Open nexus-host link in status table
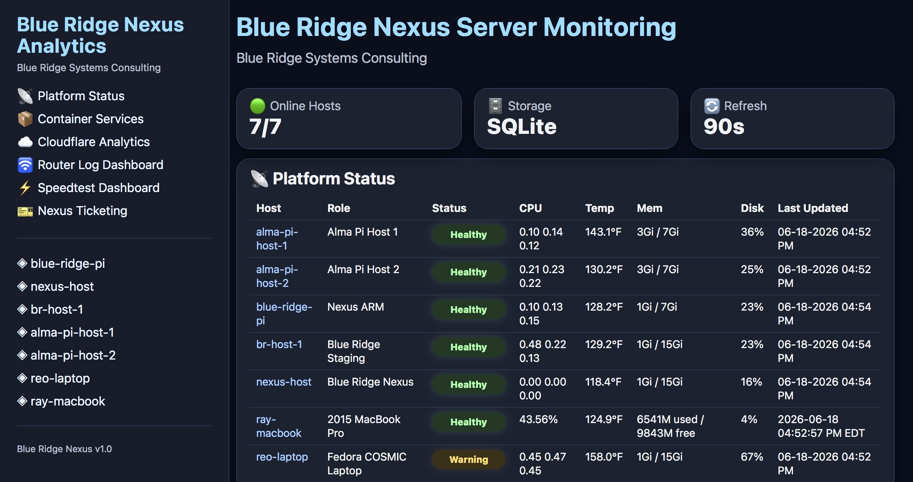The image size is (913, 482). [284, 382]
